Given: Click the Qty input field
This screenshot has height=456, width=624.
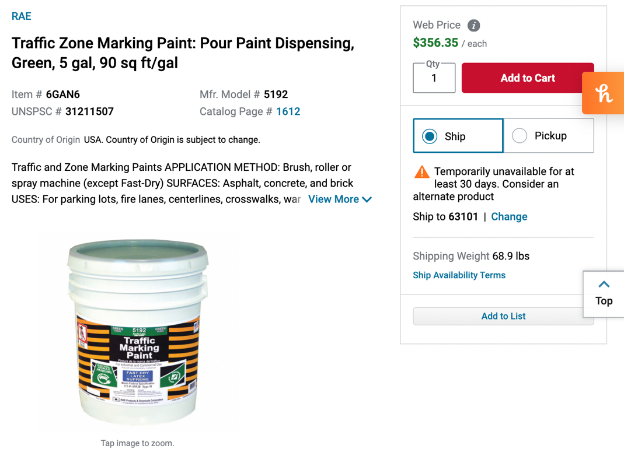Looking at the screenshot, I should pyautogui.click(x=434, y=79).
